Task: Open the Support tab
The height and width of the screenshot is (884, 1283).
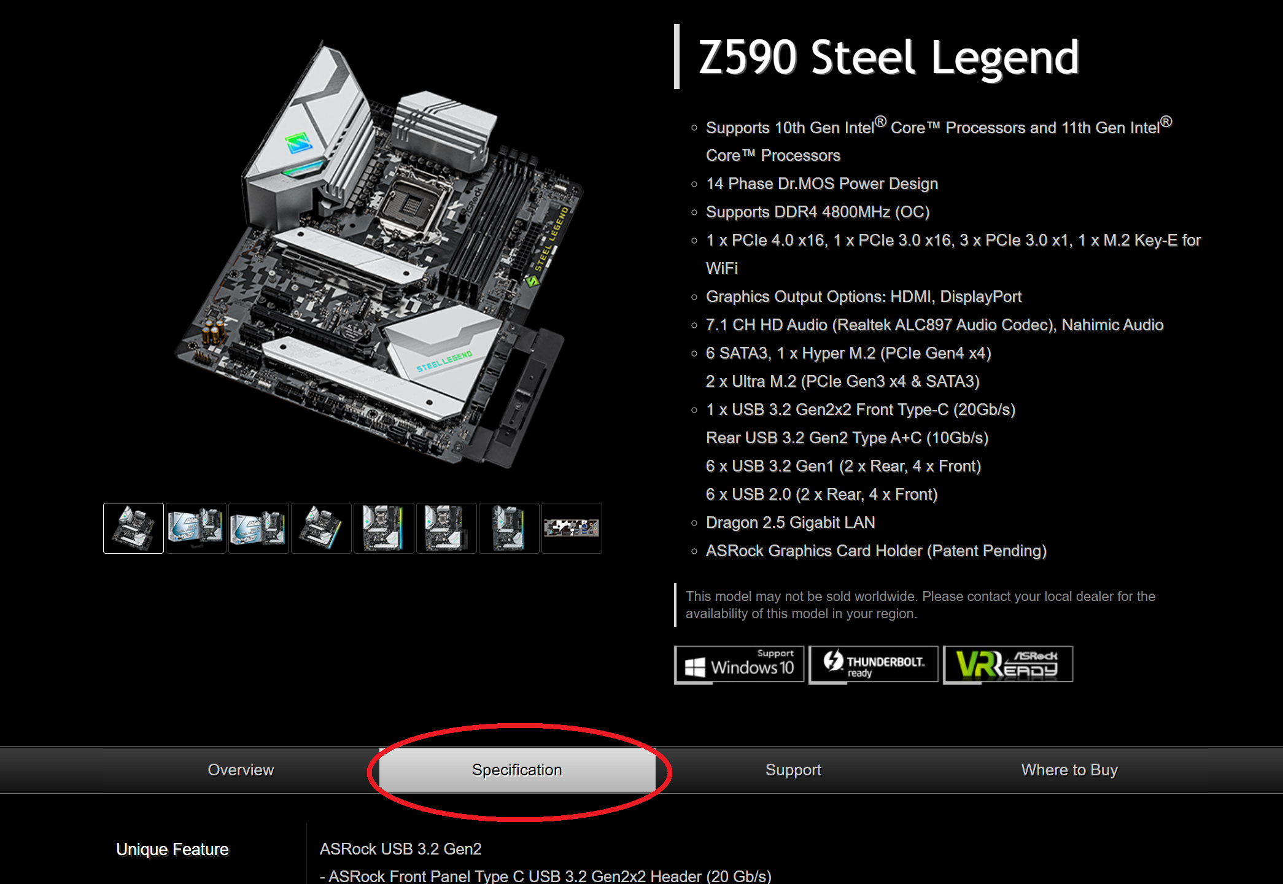Action: coord(793,770)
